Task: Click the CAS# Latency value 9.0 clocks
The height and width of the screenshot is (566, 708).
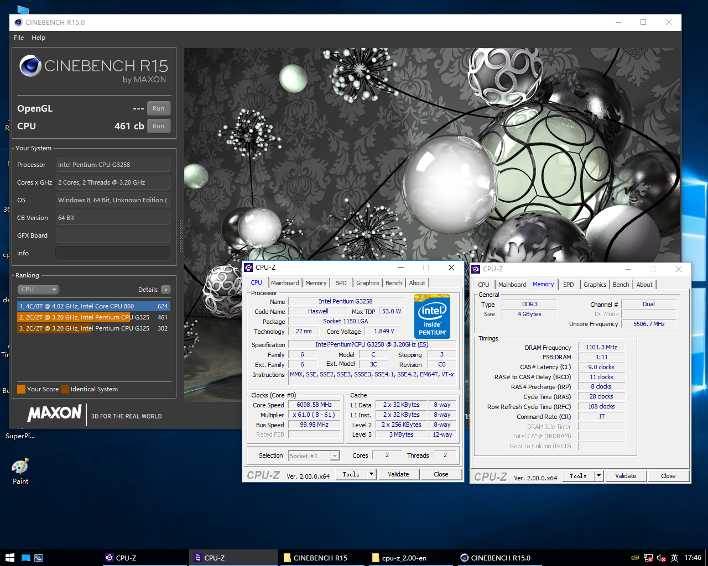Action: 601,367
